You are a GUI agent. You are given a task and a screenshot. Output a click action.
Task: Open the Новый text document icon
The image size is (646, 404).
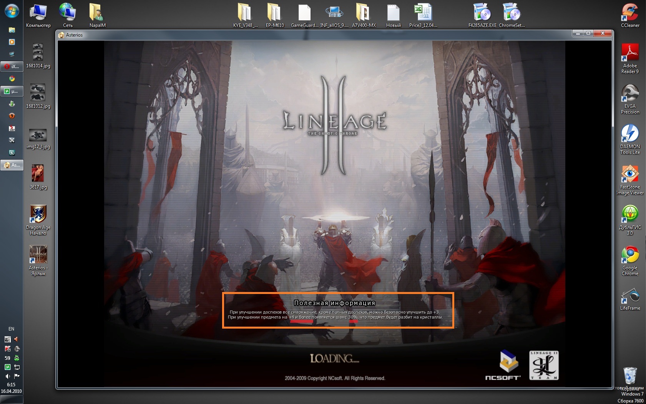pos(393,16)
